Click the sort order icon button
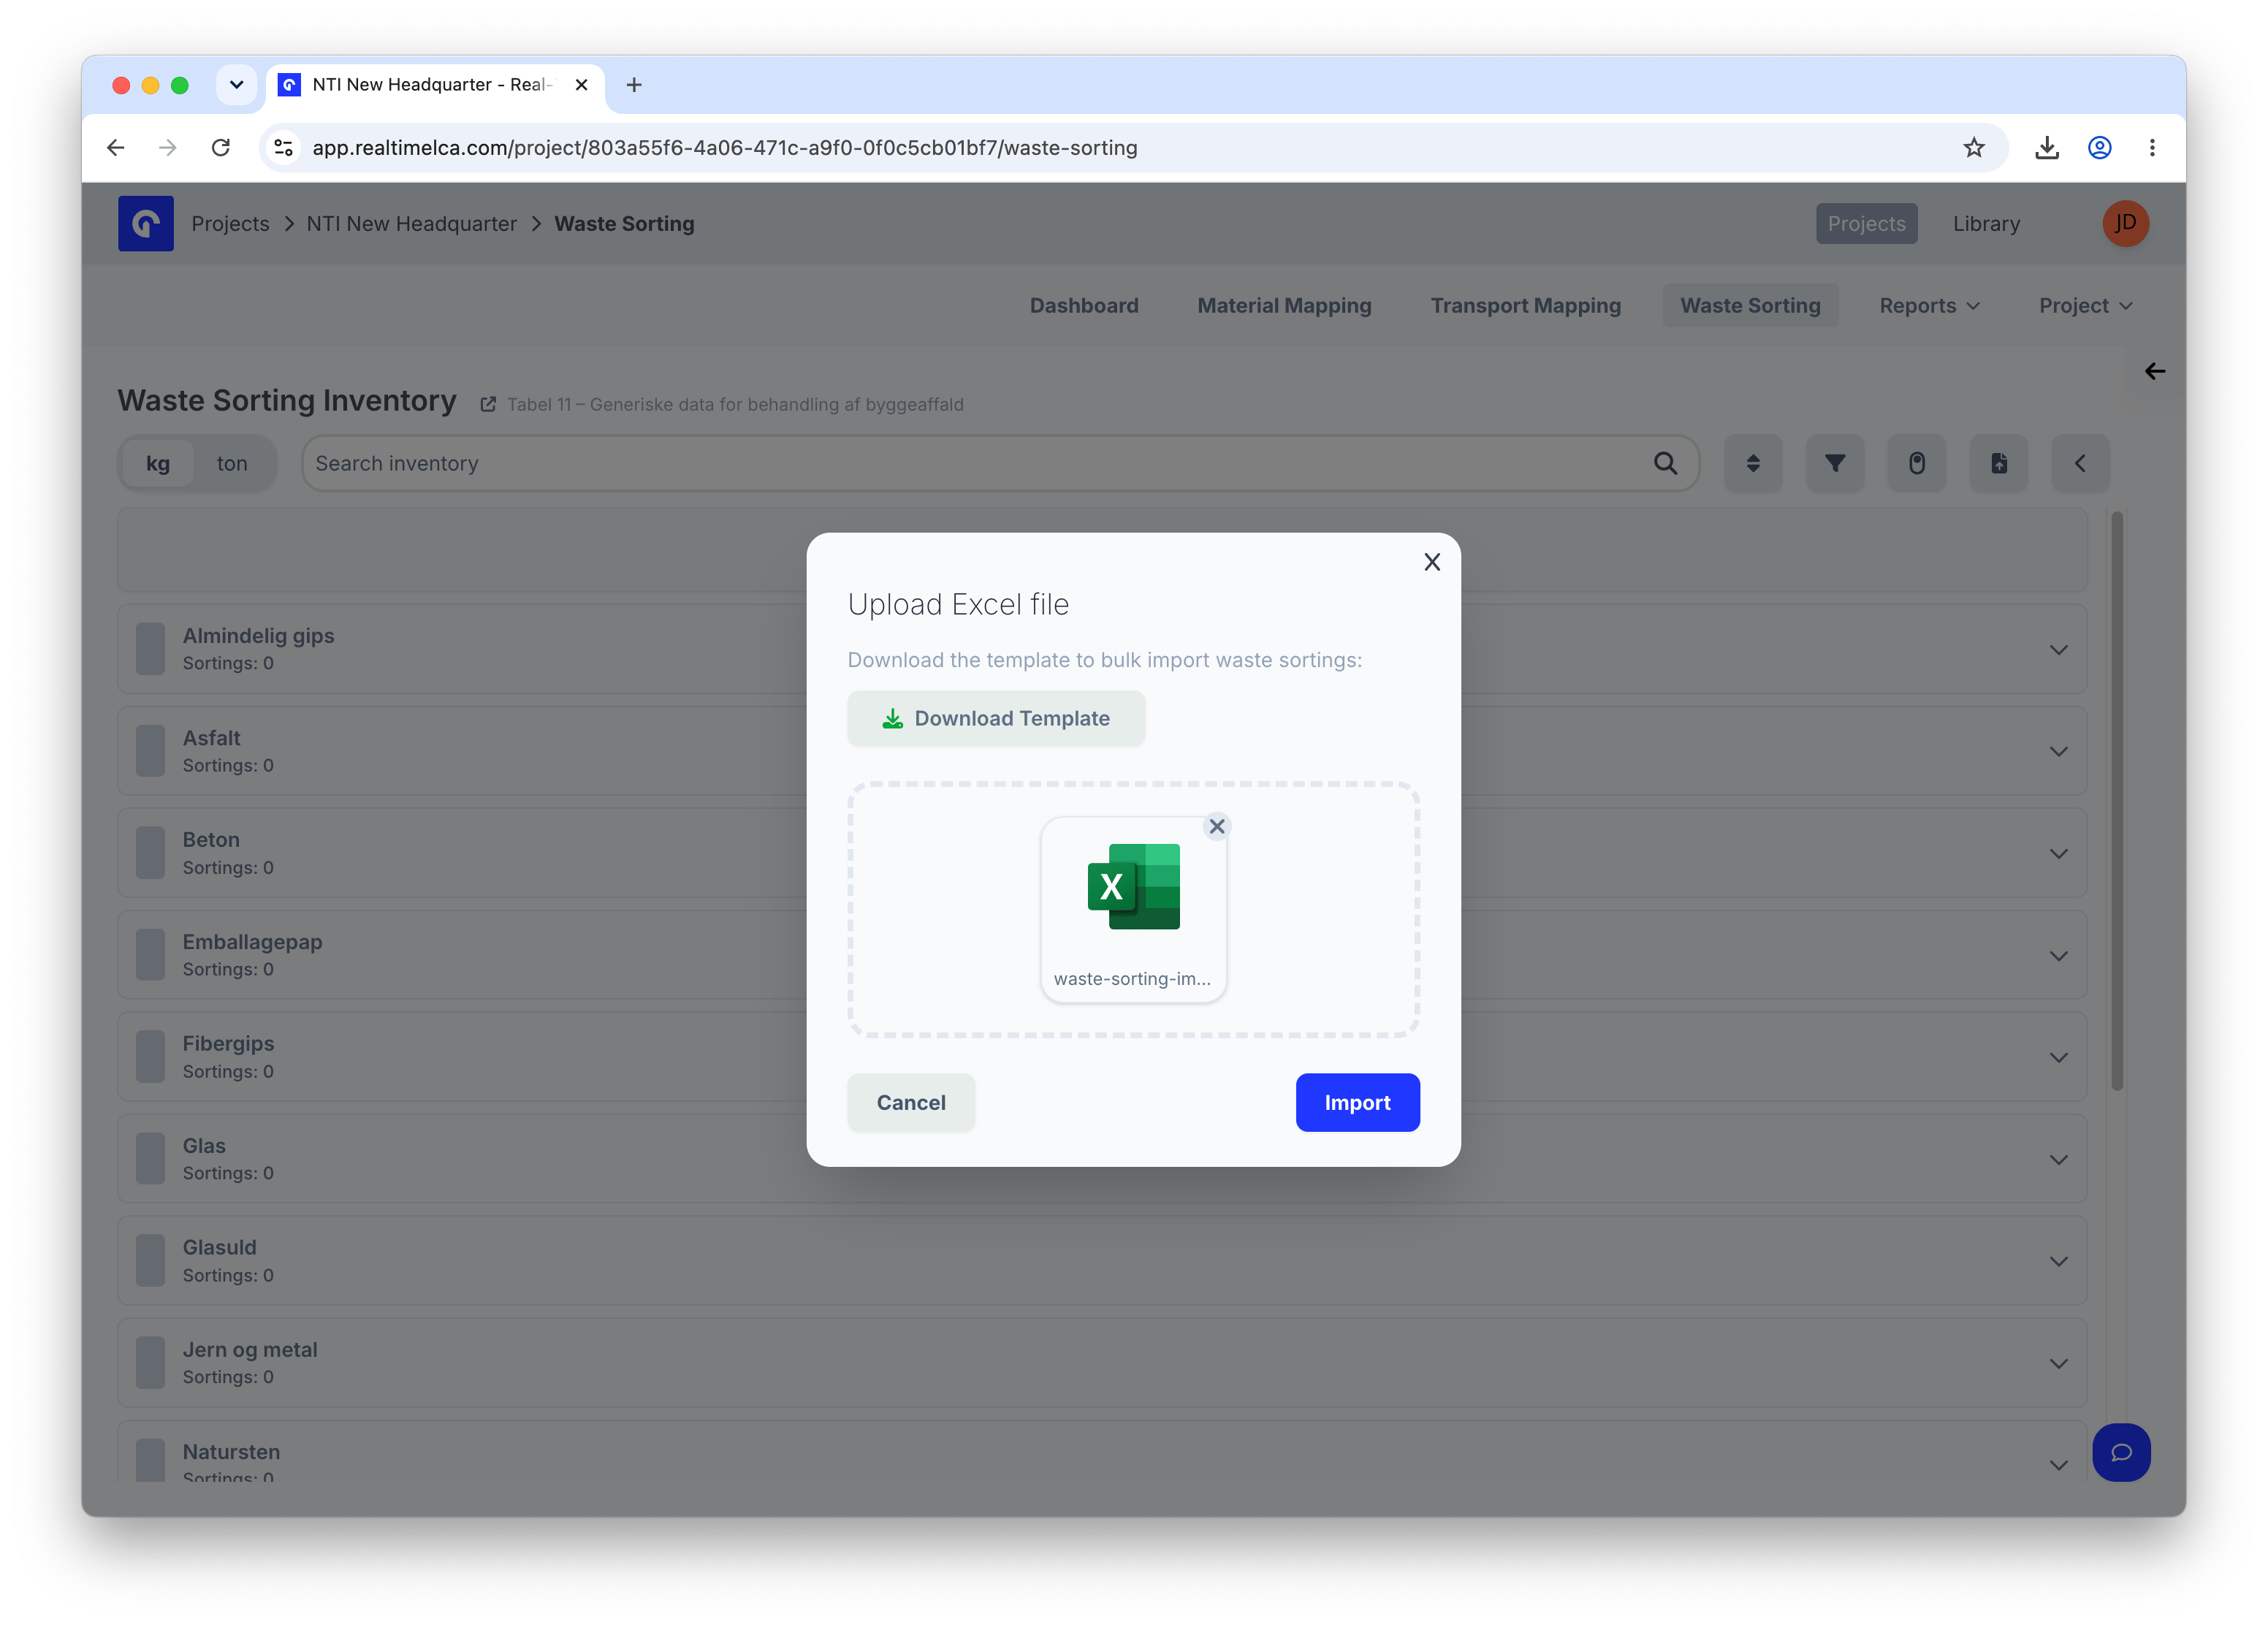This screenshot has height=1625, width=2268. (1752, 463)
